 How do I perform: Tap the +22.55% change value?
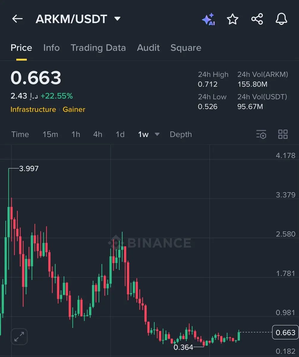pyautogui.click(x=56, y=96)
